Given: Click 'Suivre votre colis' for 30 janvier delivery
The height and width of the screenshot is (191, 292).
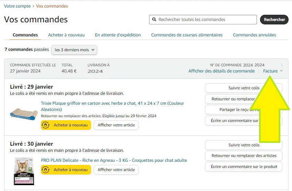Looking at the screenshot, I should point(244,145).
